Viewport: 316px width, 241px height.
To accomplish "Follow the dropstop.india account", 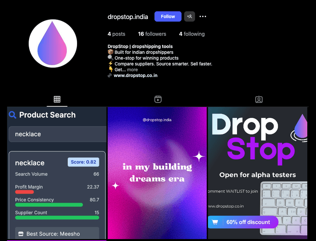I will coord(168,16).
